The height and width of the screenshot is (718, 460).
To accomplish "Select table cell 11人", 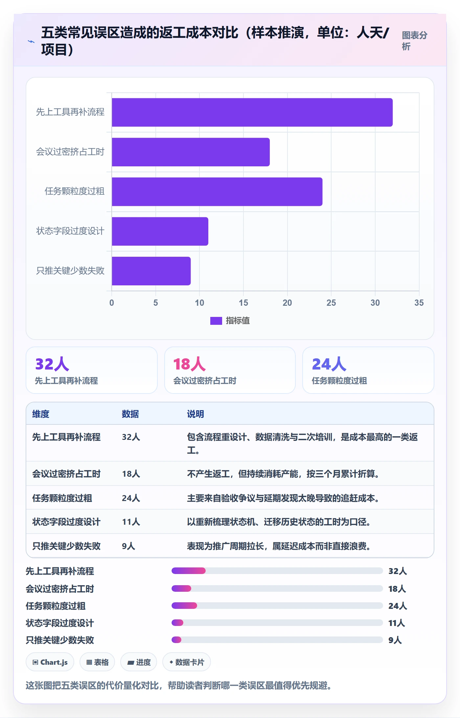I will coord(131,522).
